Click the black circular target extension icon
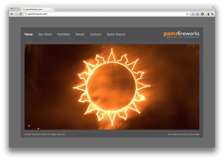Screen dimensions: 224x160 [x=202, y=14]
